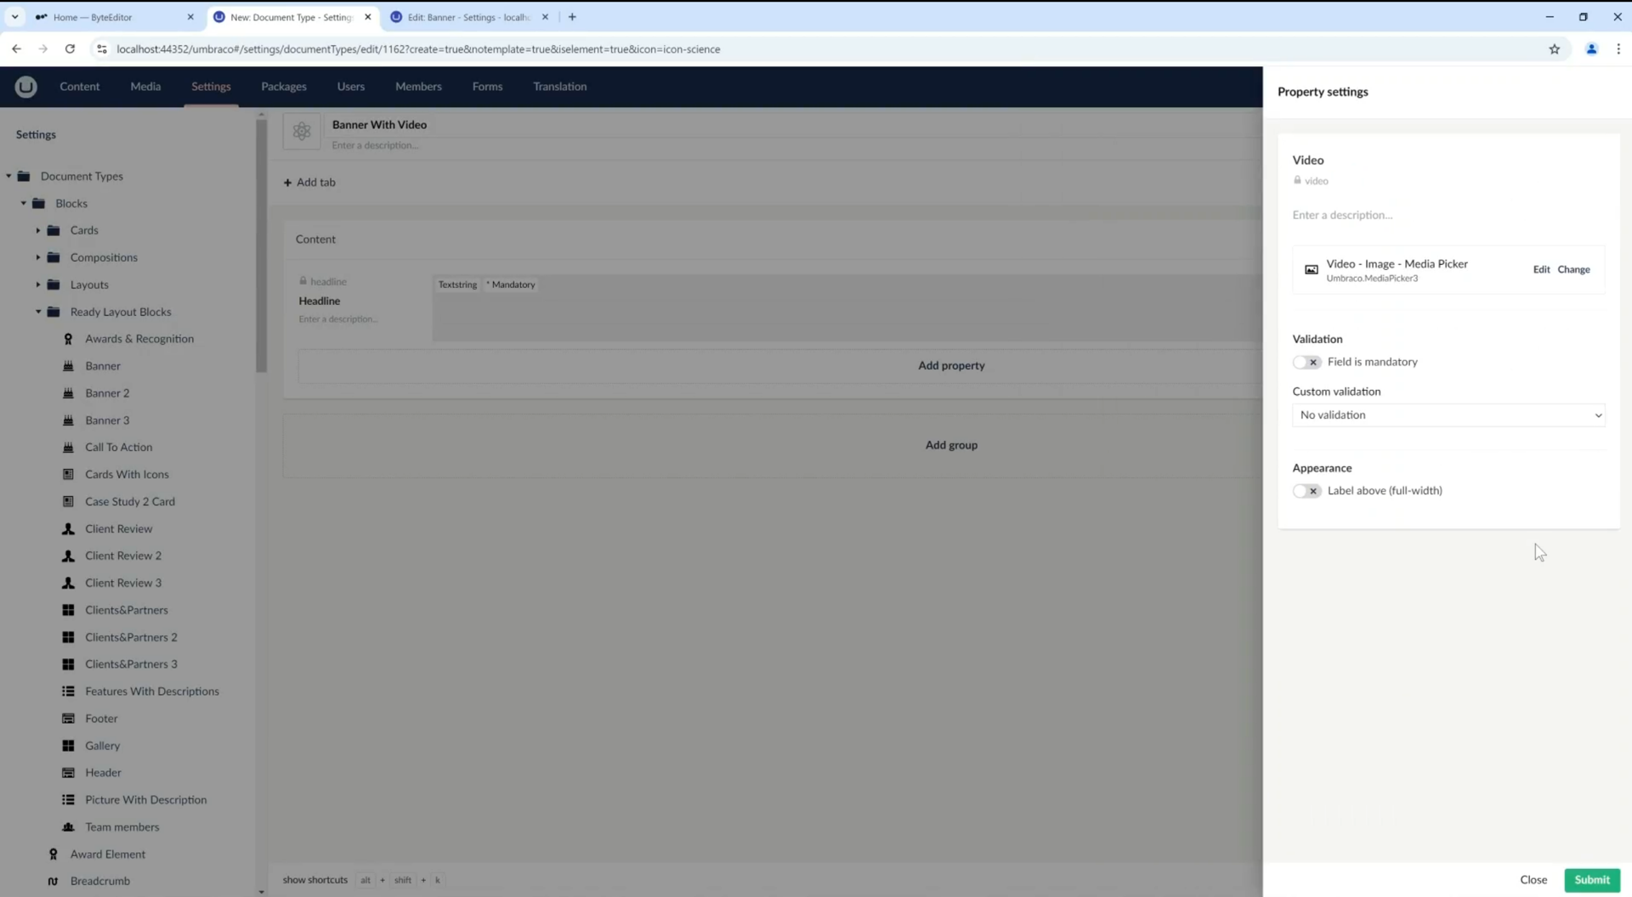The width and height of the screenshot is (1632, 897).
Task: Click the Add tab button
Action: (309, 183)
